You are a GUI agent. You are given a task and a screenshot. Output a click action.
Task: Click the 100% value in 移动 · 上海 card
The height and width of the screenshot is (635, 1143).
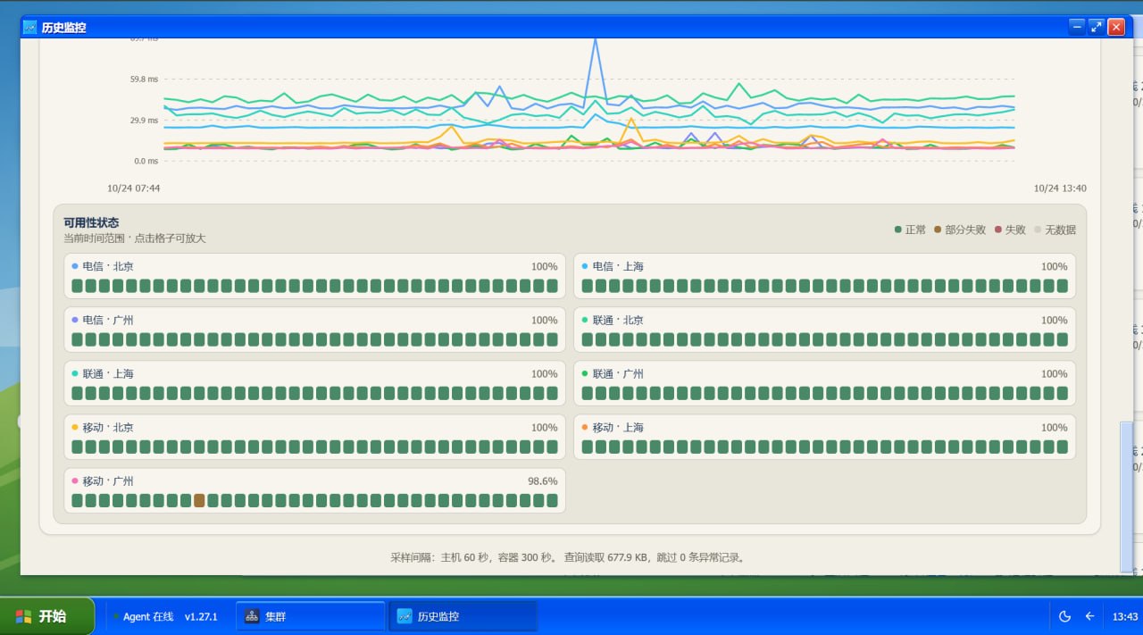[x=1054, y=427]
